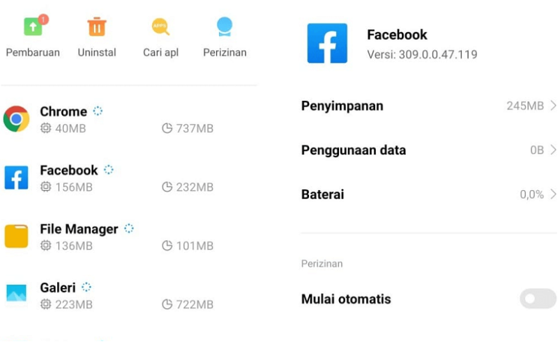Tap the red notification badge on Pembaruan
The width and height of the screenshot is (558, 348).
43,19
